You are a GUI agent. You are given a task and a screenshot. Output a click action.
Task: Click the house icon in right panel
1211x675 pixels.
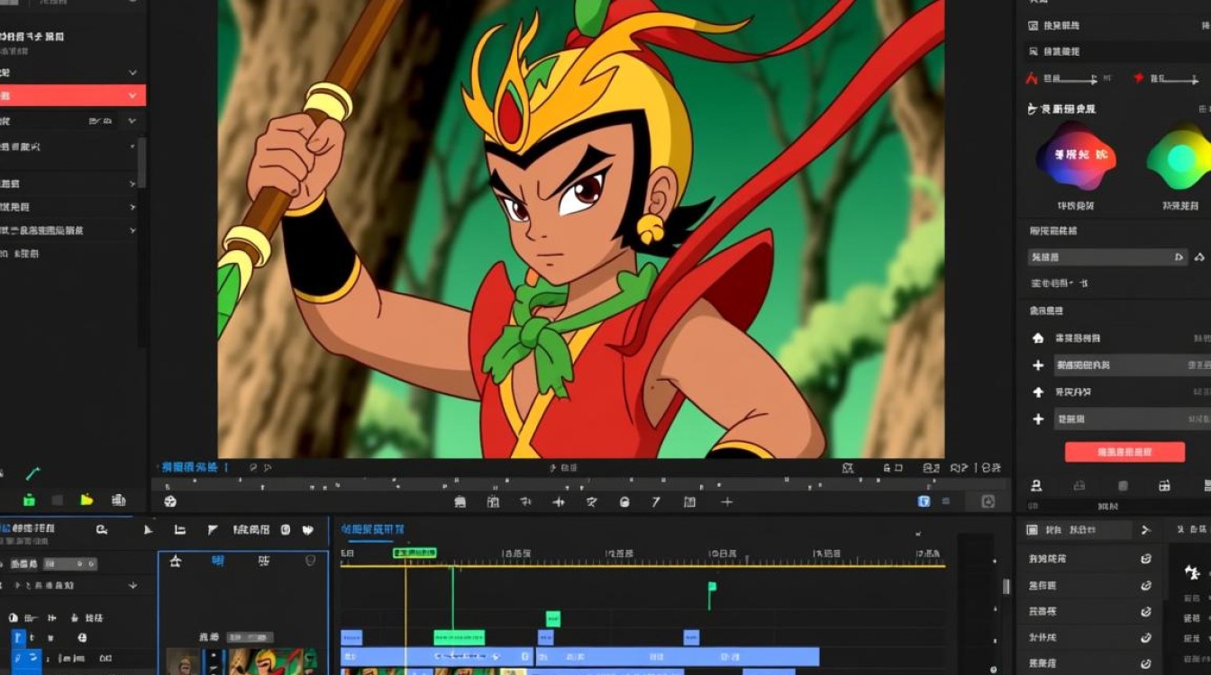pos(1037,338)
